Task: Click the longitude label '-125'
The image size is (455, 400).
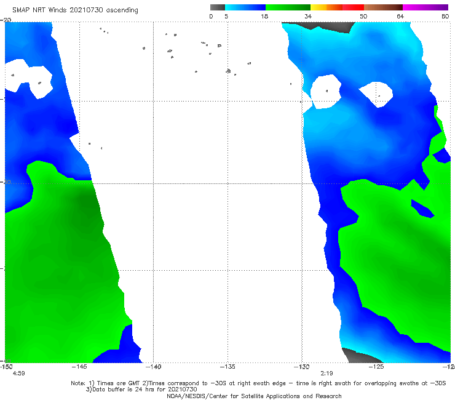Action: (376, 367)
